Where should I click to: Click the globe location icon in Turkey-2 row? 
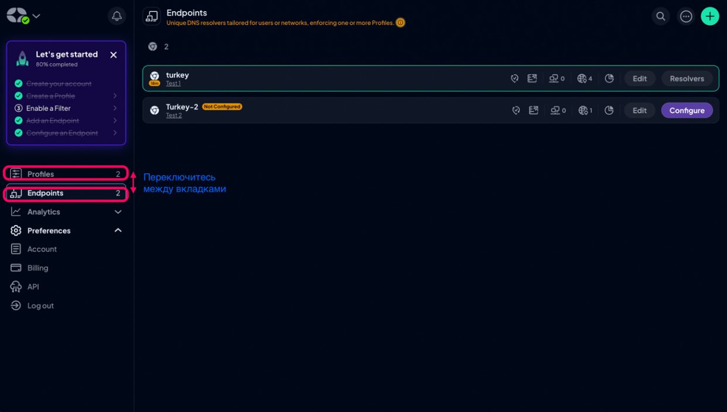coord(583,110)
